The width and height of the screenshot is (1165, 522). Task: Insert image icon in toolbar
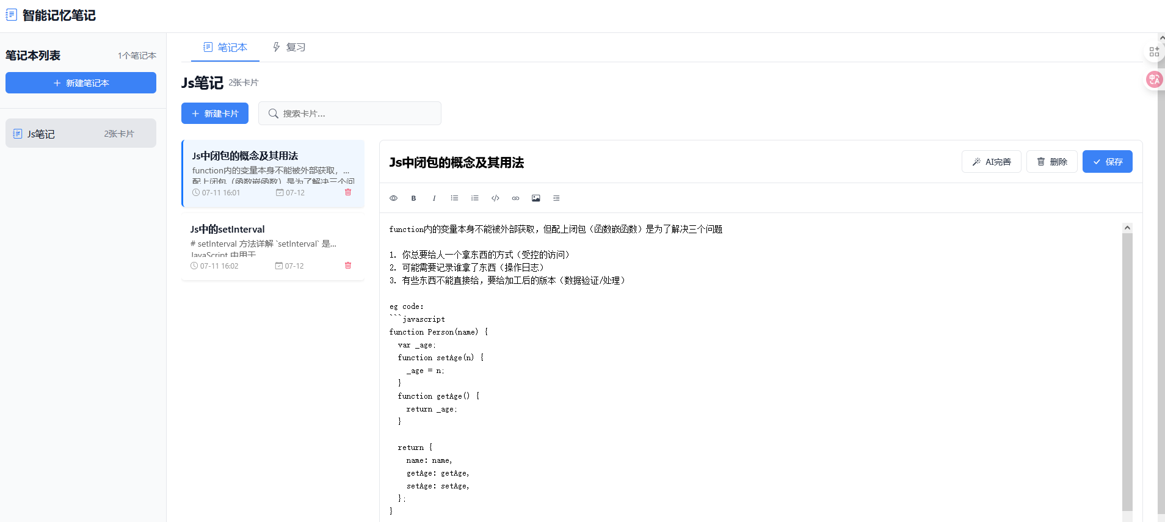tap(535, 198)
